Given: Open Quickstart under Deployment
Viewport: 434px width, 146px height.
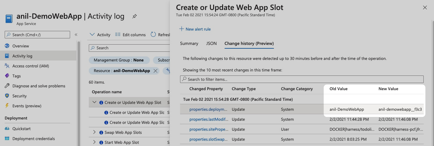Looking at the screenshot, I should click(21, 129).
